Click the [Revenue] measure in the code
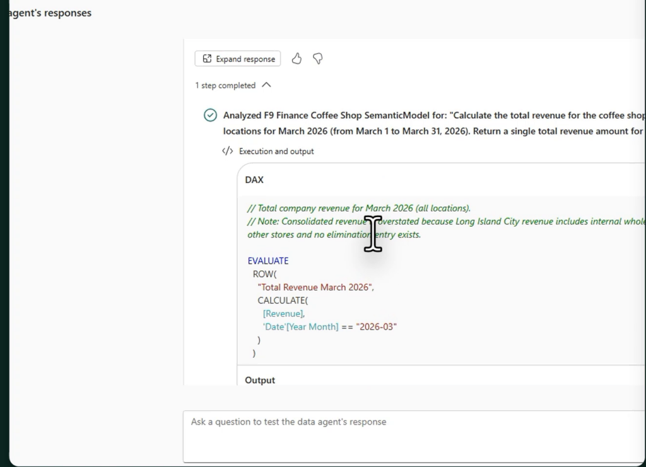Viewport: 646px width, 467px height. pos(283,314)
